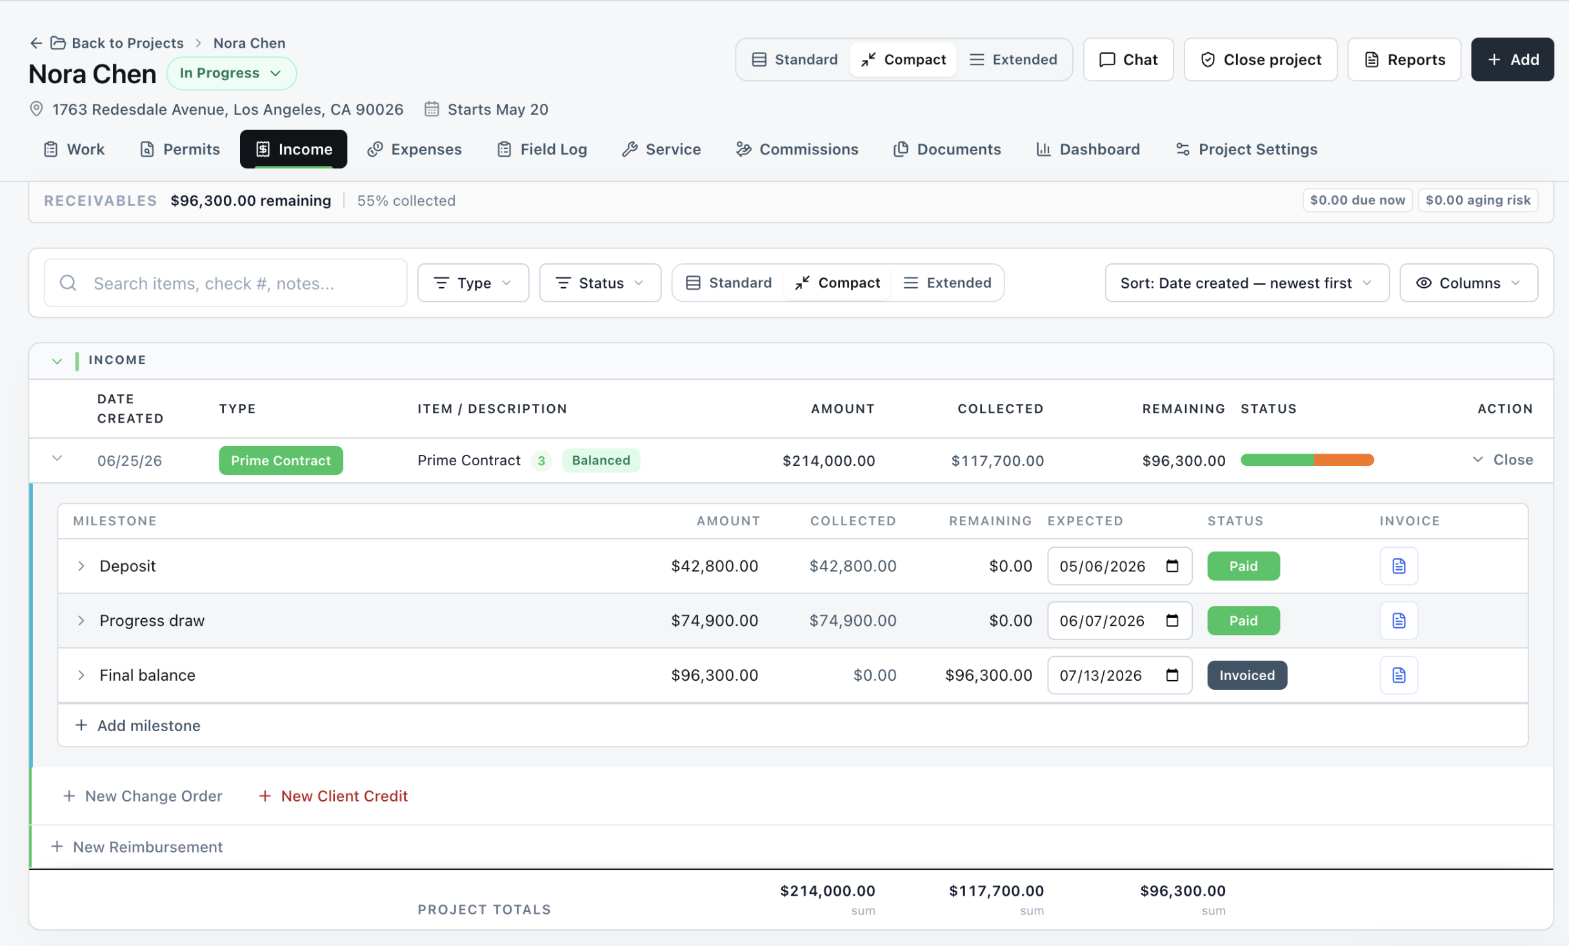Click the calendar icon beside Starts May 20

432,109
